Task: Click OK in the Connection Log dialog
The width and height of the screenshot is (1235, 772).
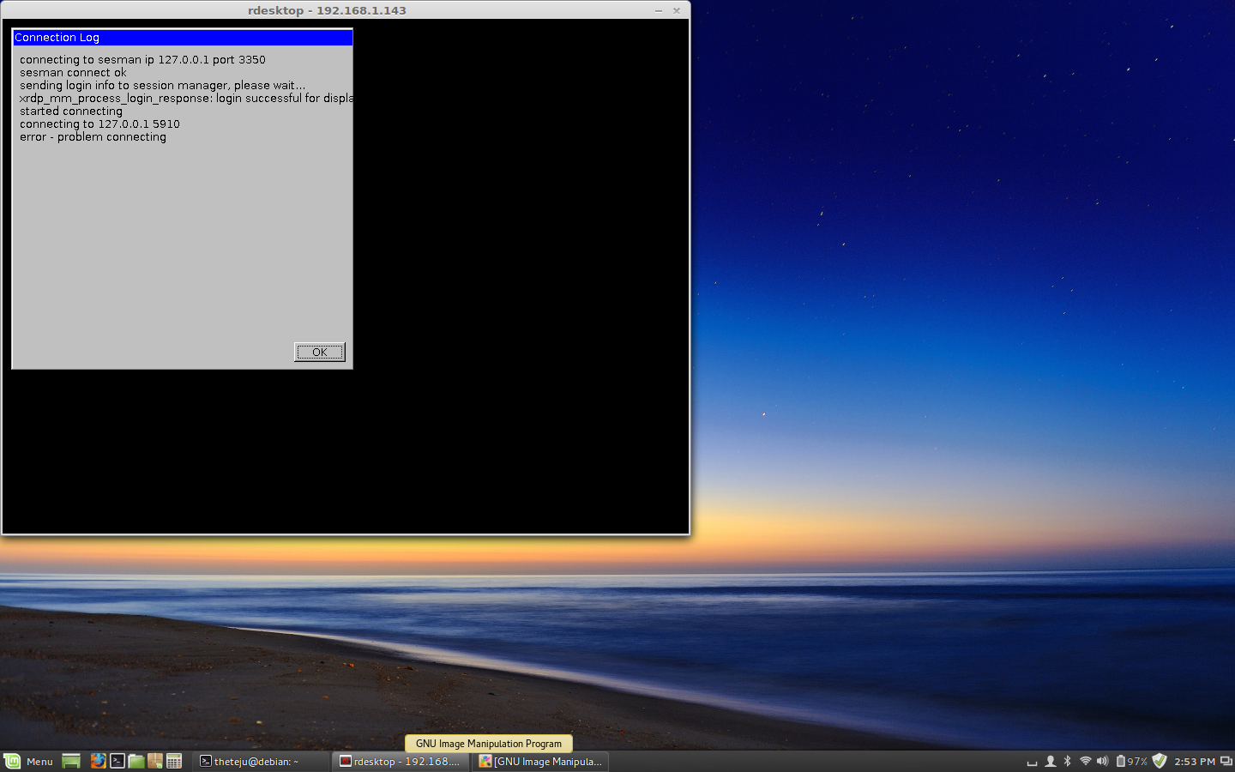Action: [x=320, y=353]
